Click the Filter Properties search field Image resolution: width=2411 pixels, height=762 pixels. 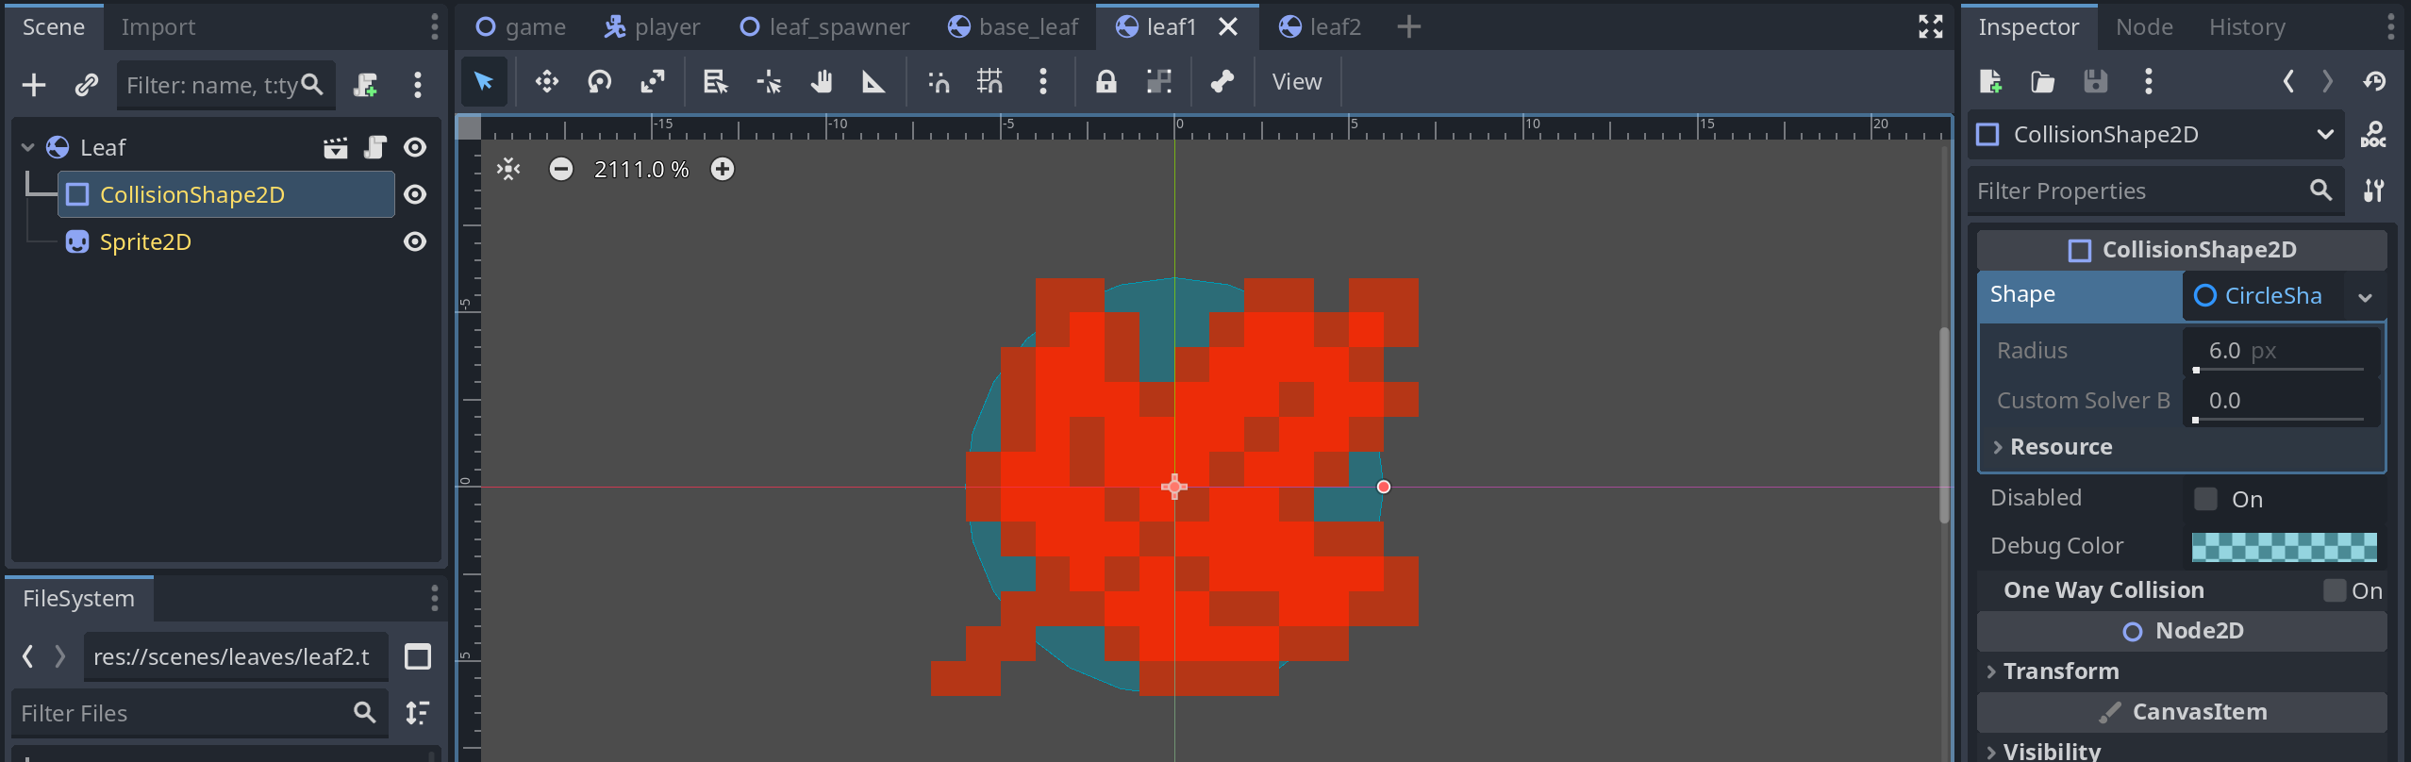click(x=2136, y=191)
